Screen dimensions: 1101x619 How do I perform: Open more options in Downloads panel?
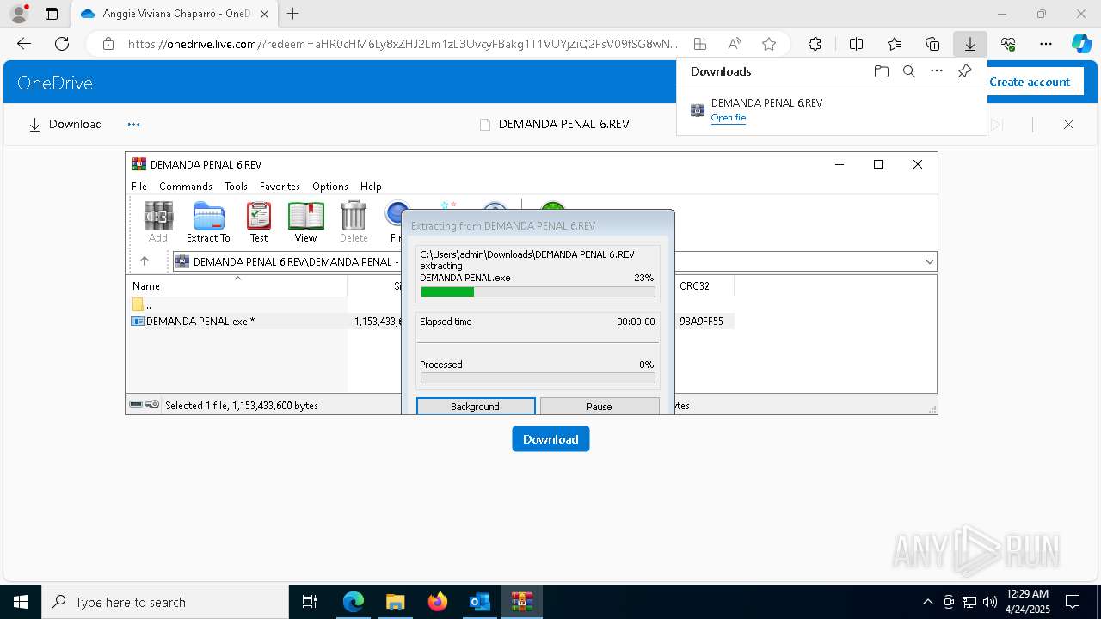coord(937,71)
